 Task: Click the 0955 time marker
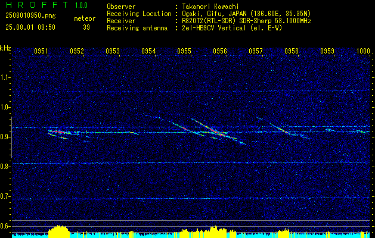pos(184,51)
